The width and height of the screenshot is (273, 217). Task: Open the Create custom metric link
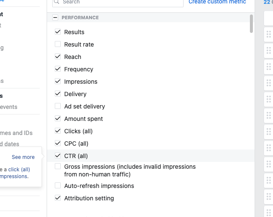[217, 2]
